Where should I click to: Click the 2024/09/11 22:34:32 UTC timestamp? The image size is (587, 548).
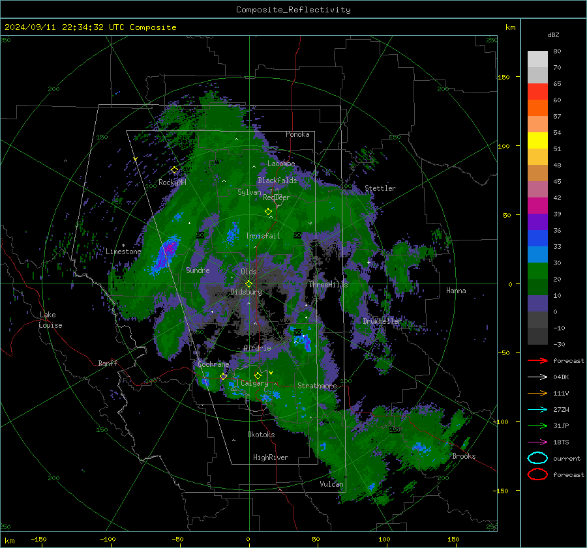click(65, 27)
